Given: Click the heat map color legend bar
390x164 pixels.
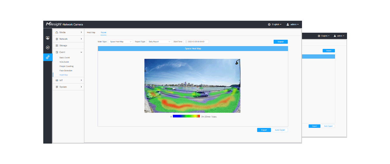Looking at the screenshot, I should coord(186,116).
